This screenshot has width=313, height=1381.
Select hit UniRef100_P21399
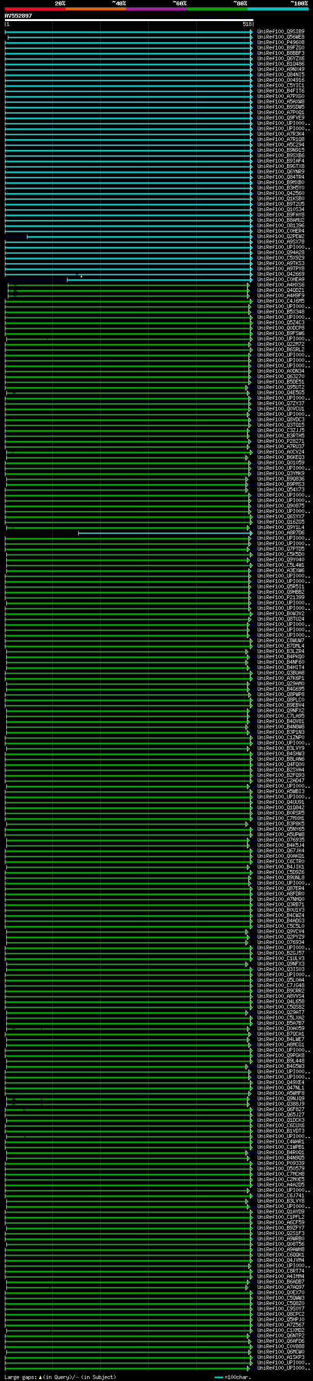point(281,597)
